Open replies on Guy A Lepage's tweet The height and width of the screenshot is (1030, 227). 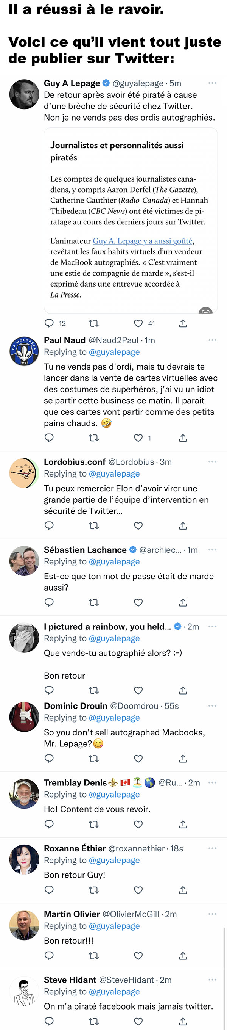[49, 323]
